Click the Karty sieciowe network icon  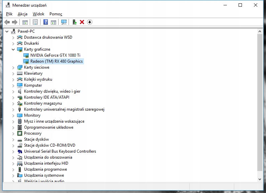coord(20,67)
